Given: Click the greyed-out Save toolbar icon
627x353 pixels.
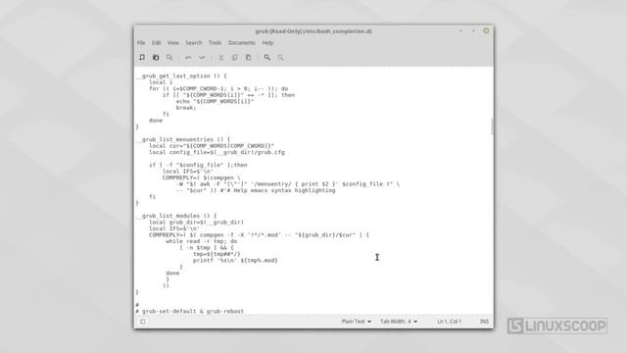Looking at the screenshot, I should (x=169, y=58).
